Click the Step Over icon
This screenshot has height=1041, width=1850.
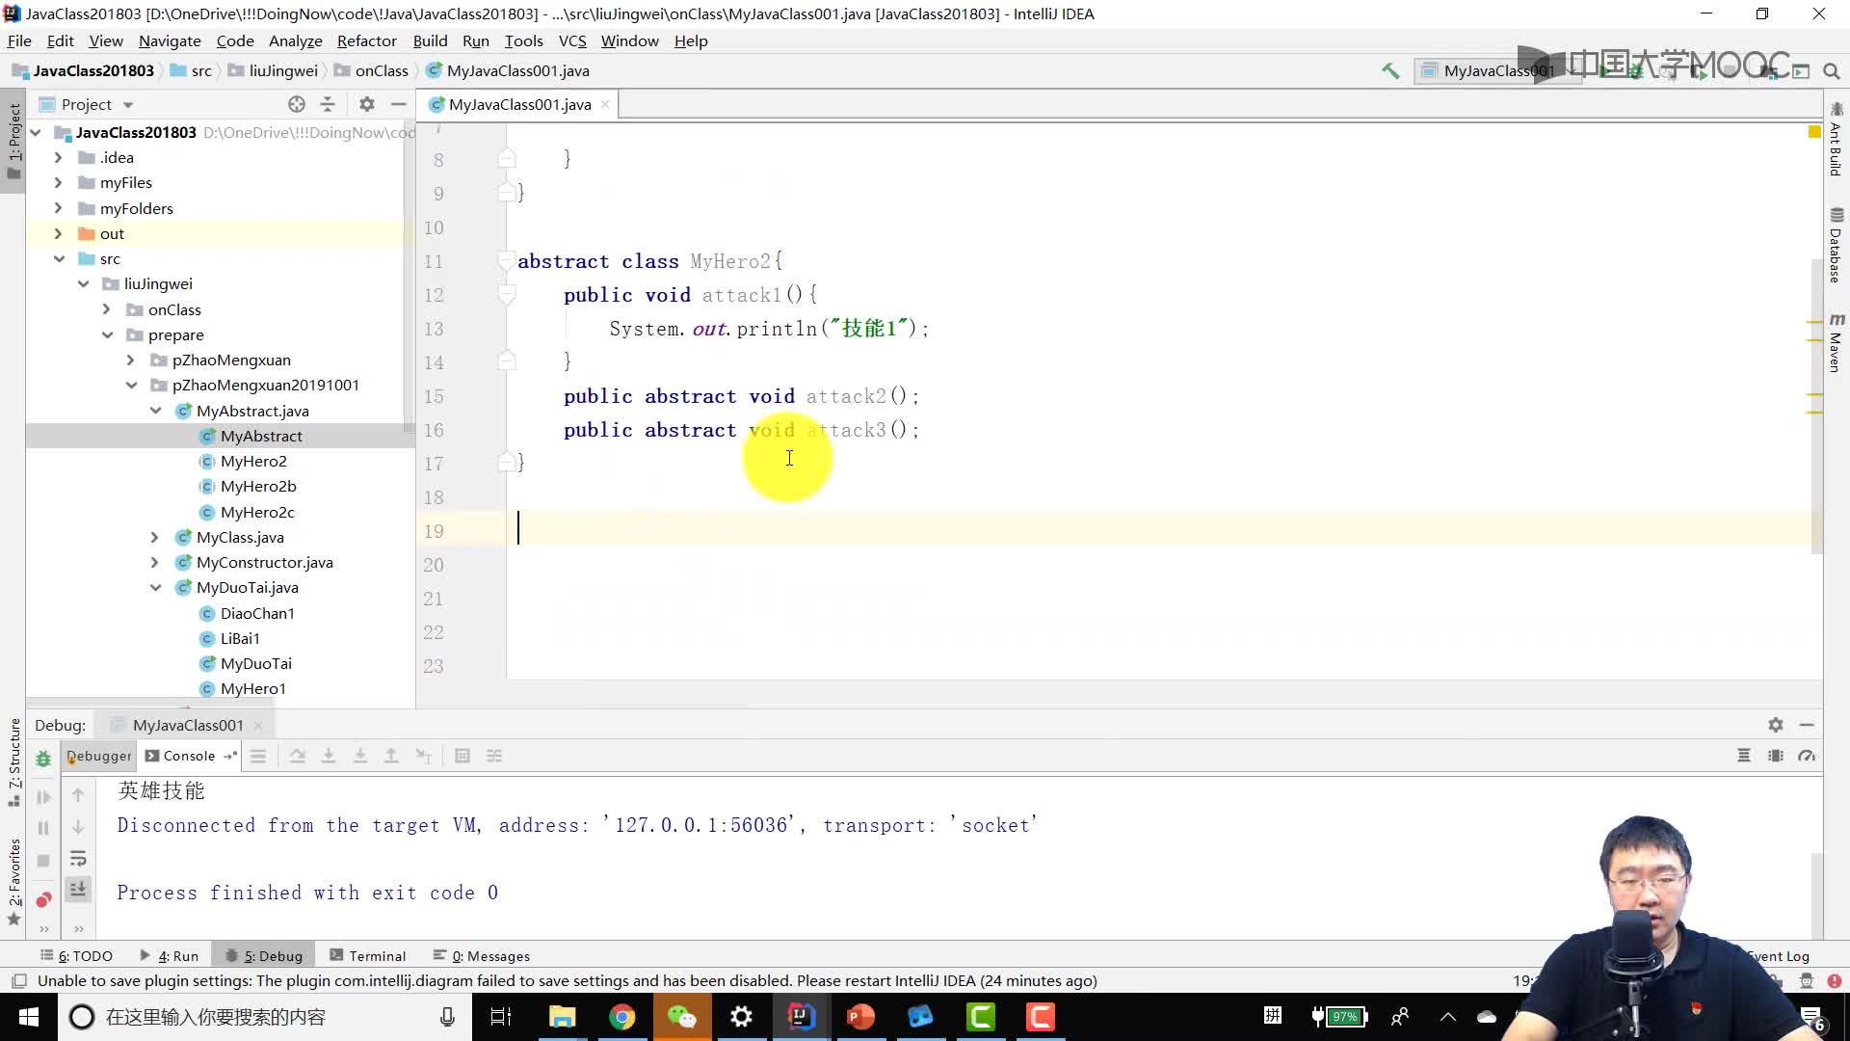pos(297,757)
